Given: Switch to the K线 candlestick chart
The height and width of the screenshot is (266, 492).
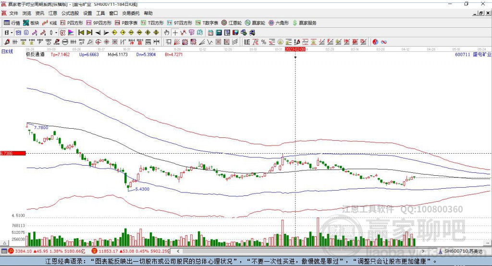Looking at the screenshot, I should pyautogui.click(x=49, y=23).
